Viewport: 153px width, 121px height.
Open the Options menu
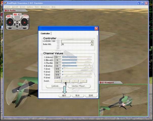[x=30, y=7]
